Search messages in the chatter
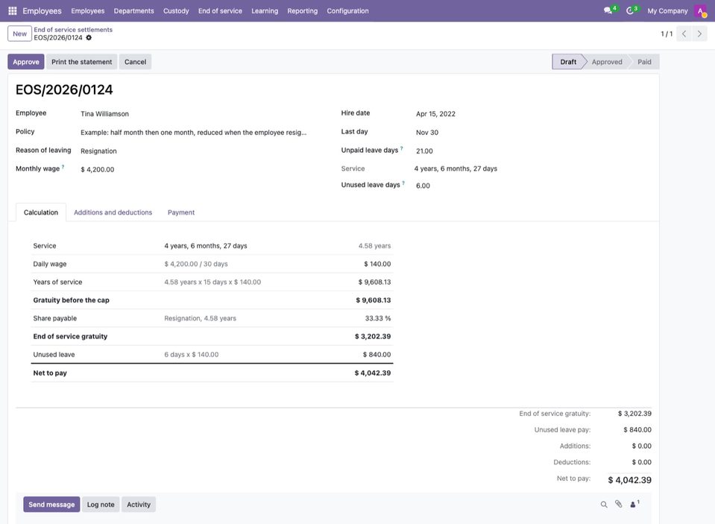This screenshot has width=715, height=524. 604,505
